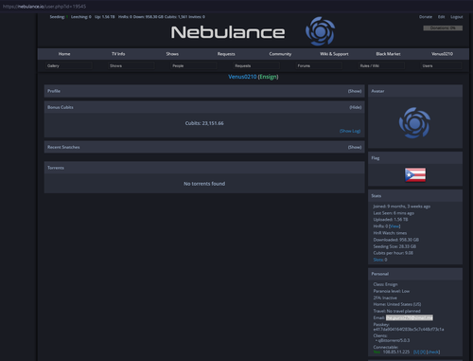This screenshot has height=361, width=473.
Task: Click the Ensign class label in title
Action: (268, 77)
